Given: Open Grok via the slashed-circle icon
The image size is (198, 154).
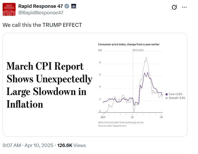Looking at the screenshot, I should point(174,7).
